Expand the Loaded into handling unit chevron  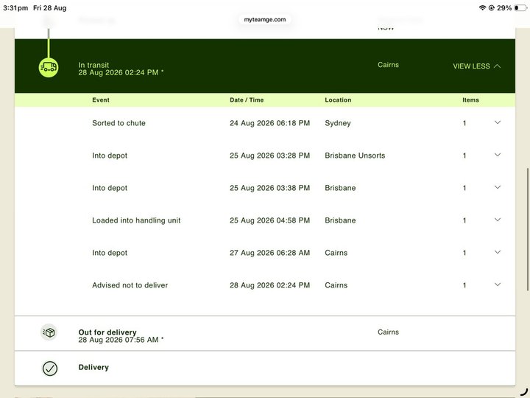(x=498, y=220)
